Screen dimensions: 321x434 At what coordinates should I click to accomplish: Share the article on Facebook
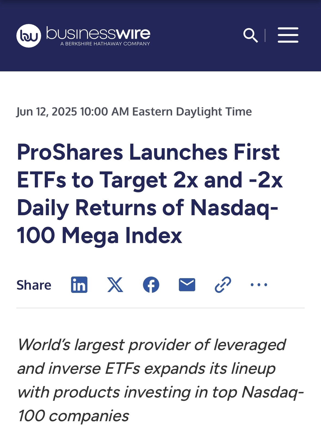pyautogui.click(x=151, y=285)
